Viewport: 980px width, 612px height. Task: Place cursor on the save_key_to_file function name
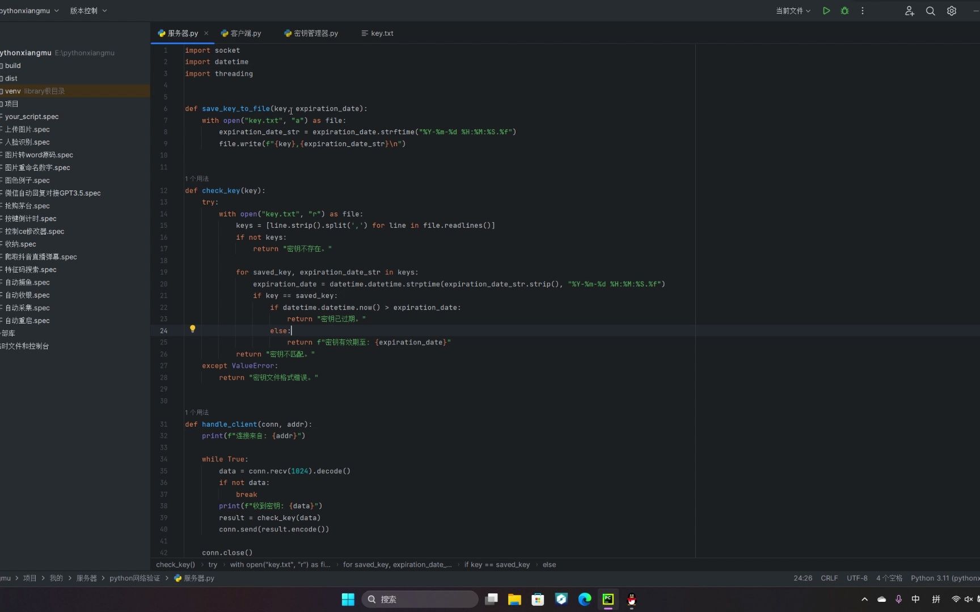pos(236,109)
